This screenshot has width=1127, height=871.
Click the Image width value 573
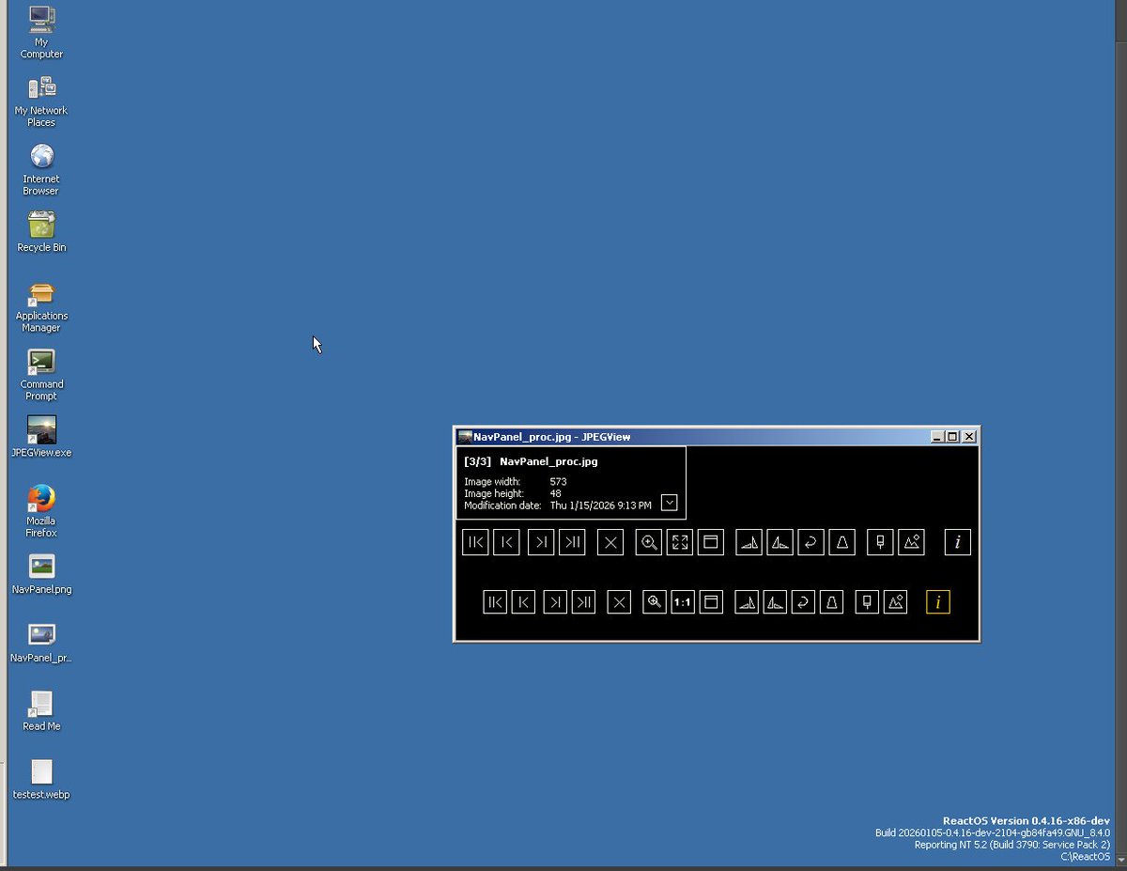(558, 482)
